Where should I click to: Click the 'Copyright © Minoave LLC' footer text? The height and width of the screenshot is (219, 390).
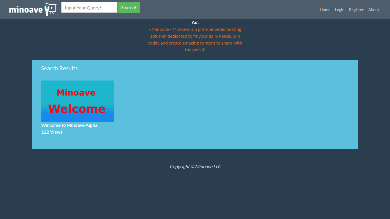click(195, 166)
